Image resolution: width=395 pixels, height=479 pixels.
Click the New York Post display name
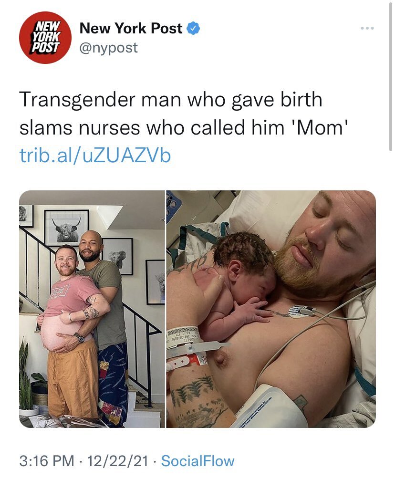coord(131,29)
